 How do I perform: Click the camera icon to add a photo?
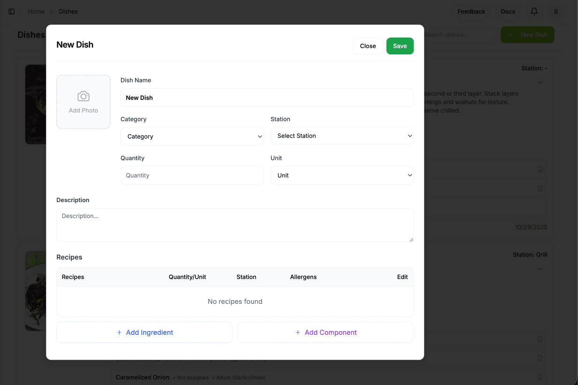click(83, 97)
